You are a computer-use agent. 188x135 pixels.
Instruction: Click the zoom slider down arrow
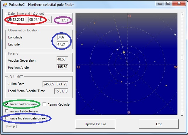(x=182, y=113)
